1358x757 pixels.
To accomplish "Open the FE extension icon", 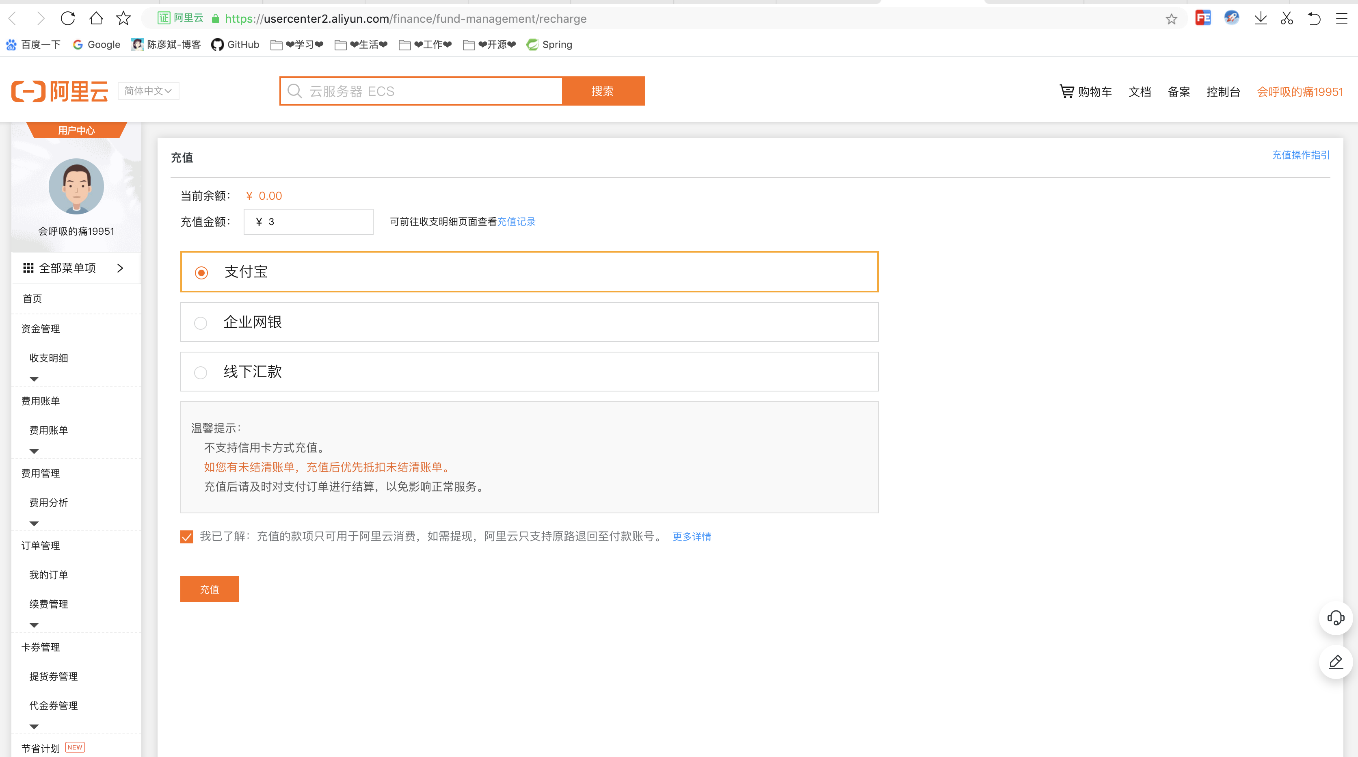I will pyautogui.click(x=1203, y=18).
